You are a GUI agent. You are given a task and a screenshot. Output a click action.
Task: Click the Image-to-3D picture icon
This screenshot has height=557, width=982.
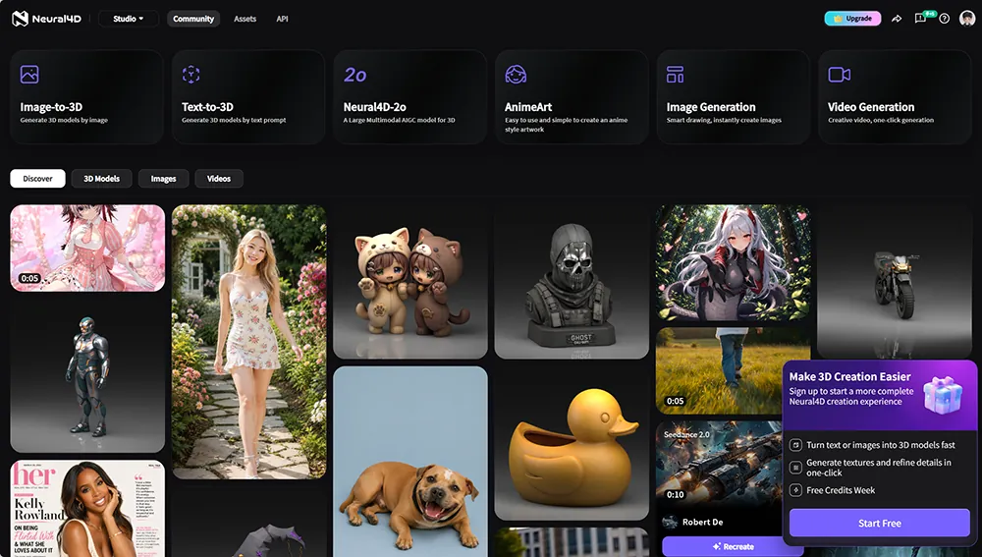[29, 74]
